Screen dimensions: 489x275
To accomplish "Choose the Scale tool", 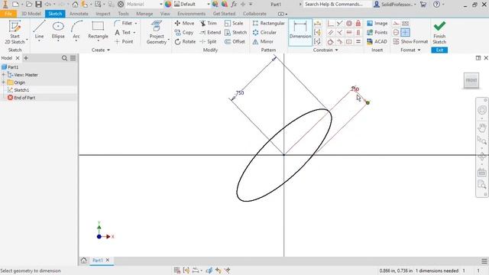I will click(x=234, y=23).
